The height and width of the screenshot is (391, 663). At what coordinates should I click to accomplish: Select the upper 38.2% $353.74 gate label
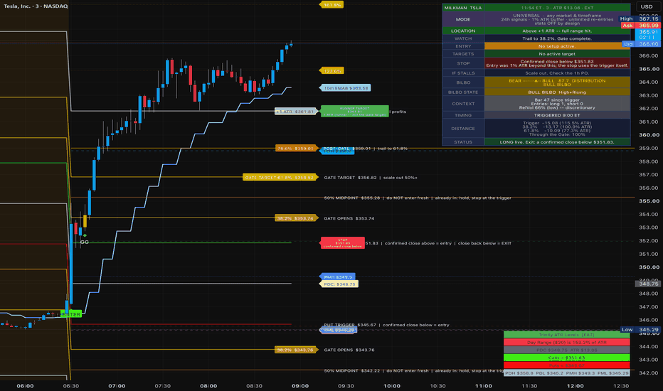pyautogui.click(x=295, y=218)
